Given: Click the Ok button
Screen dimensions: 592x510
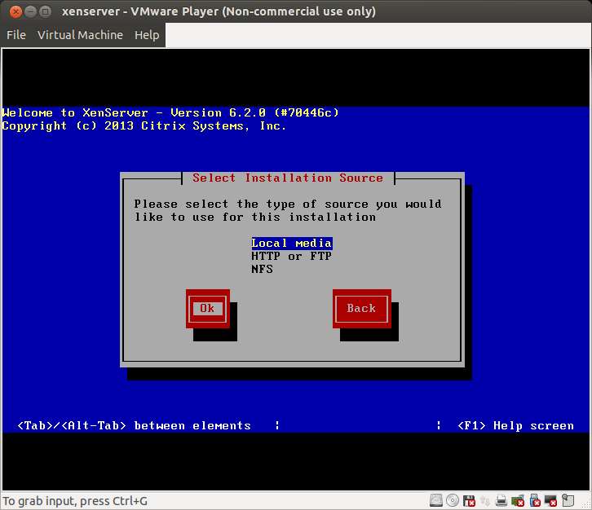Looking at the screenshot, I should click(x=207, y=309).
